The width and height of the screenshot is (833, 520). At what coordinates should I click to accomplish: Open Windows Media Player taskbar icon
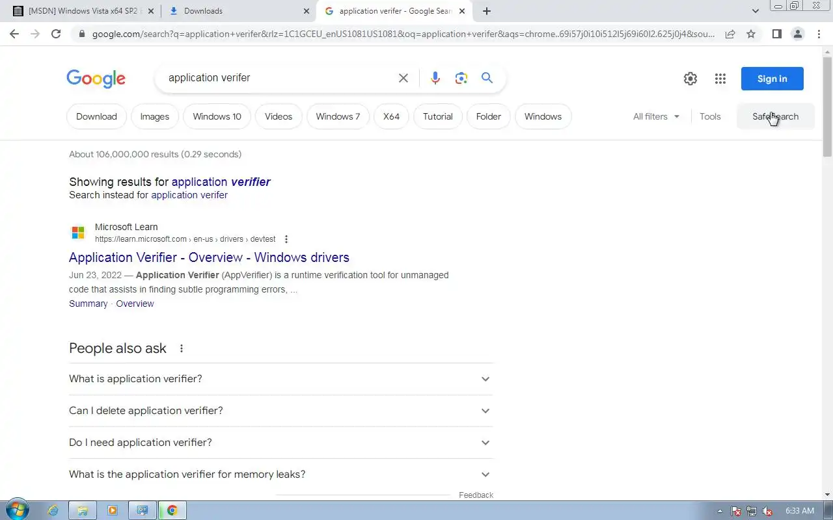(x=113, y=510)
